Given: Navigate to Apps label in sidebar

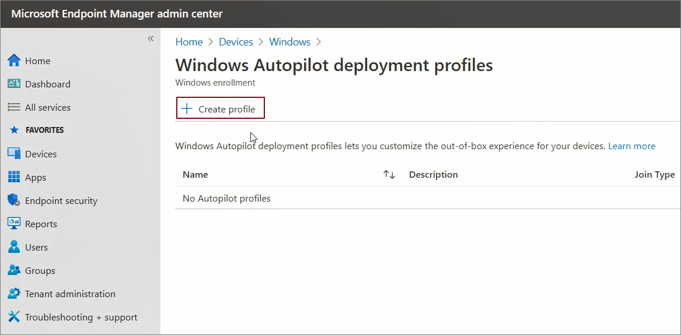Looking at the screenshot, I should pos(36,178).
